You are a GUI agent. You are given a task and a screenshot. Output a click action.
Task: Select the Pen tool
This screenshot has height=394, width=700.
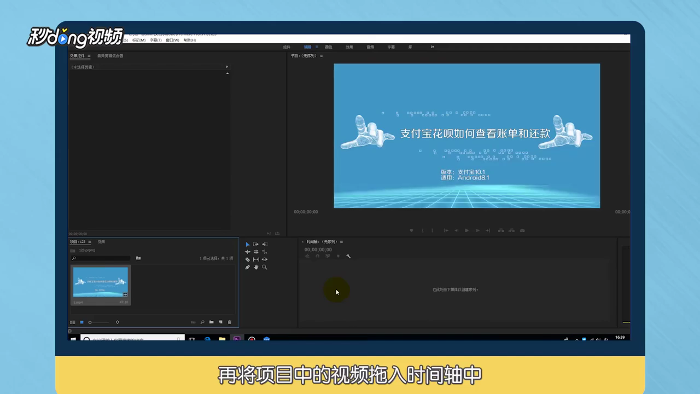click(247, 267)
